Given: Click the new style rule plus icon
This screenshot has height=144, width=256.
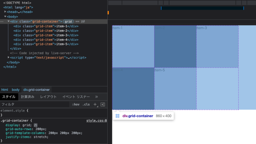Looking at the screenshot, I should tap(95, 104).
